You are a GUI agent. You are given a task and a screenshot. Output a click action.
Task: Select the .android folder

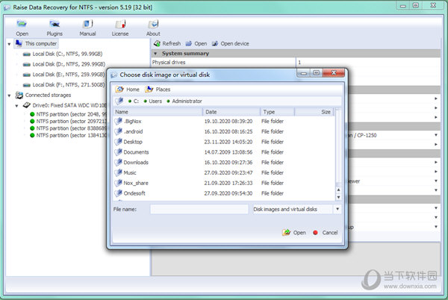click(x=133, y=131)
